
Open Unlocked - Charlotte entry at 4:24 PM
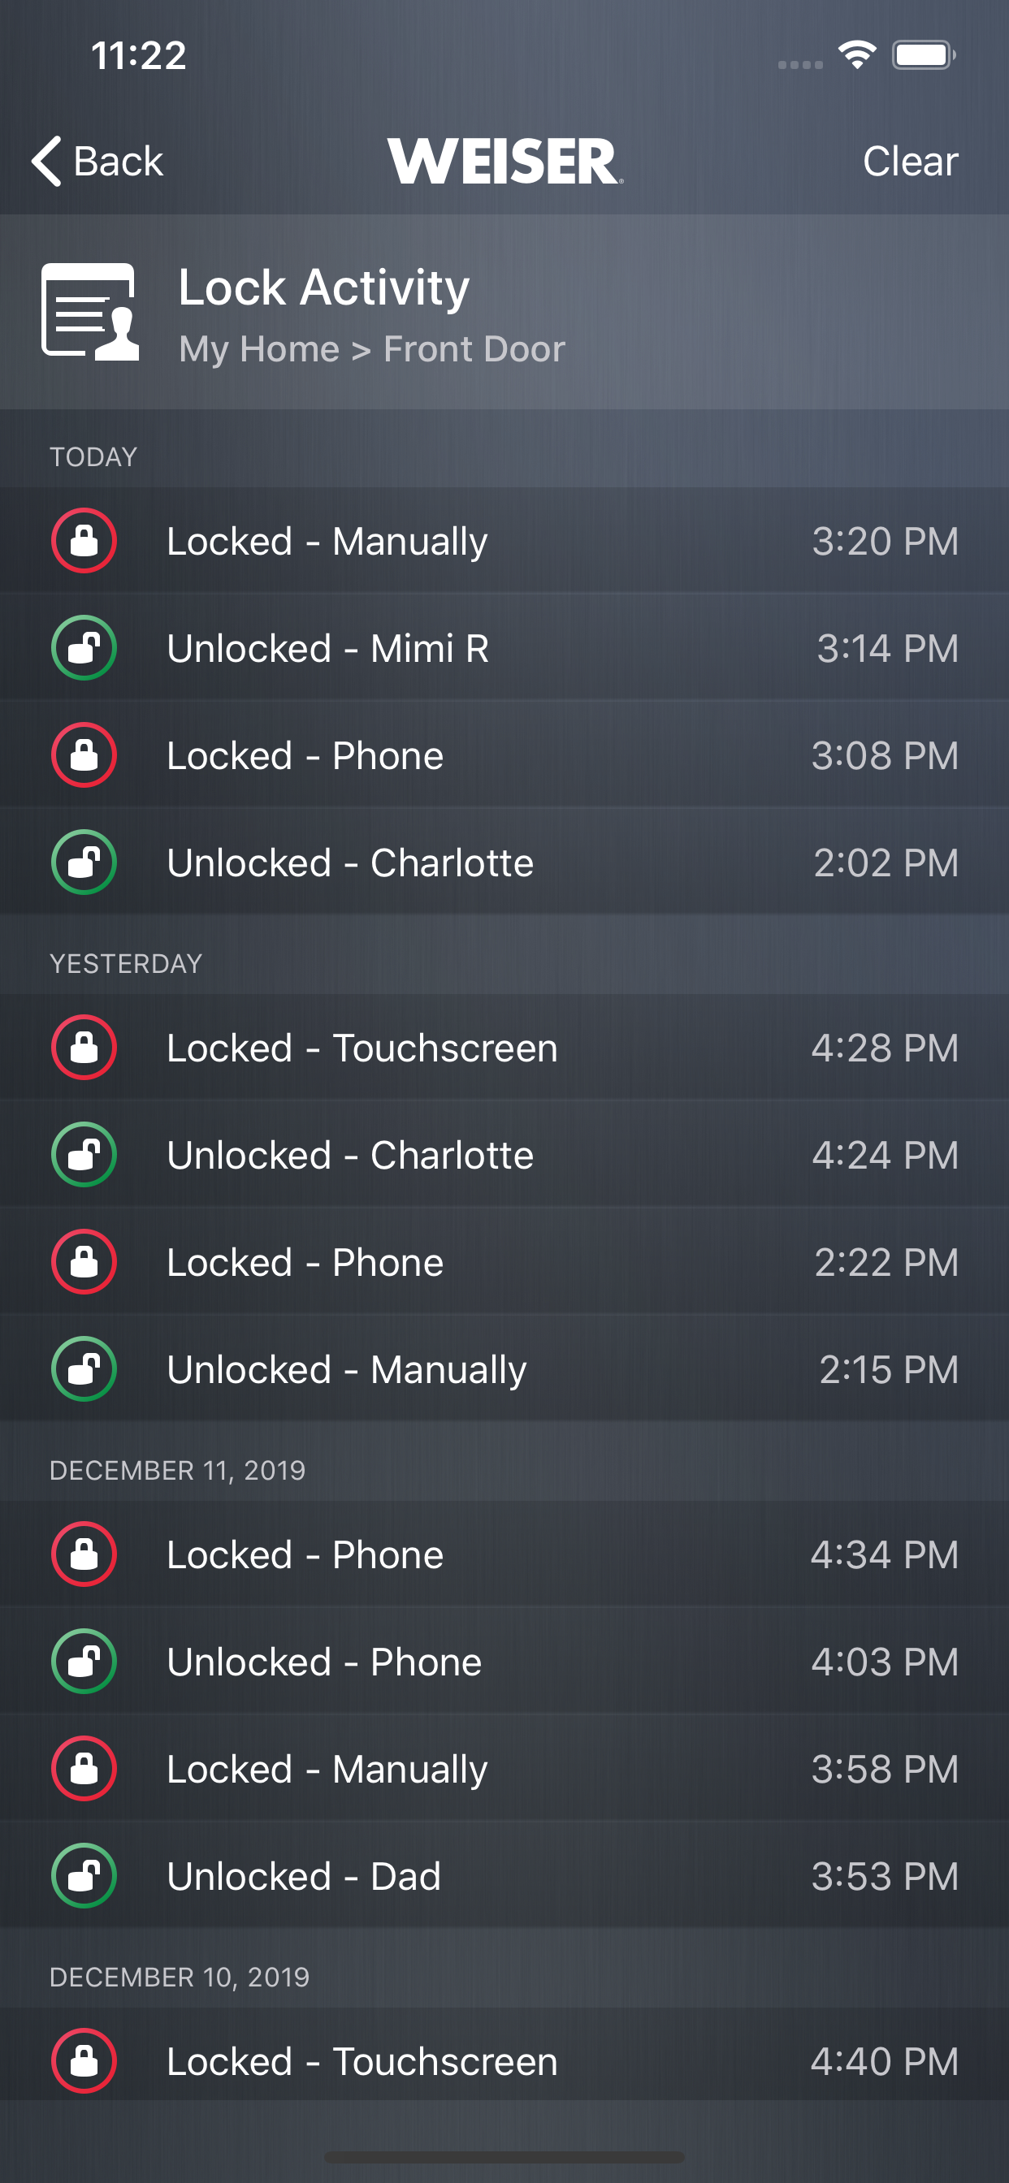505,1155
